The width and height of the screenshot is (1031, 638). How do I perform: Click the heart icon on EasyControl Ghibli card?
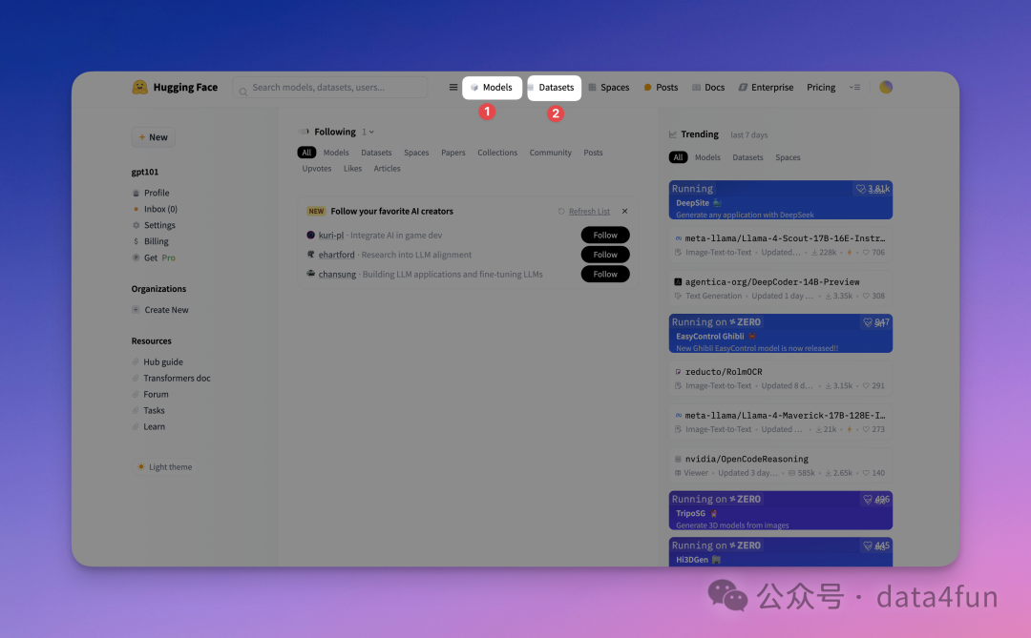click(867, 322)
